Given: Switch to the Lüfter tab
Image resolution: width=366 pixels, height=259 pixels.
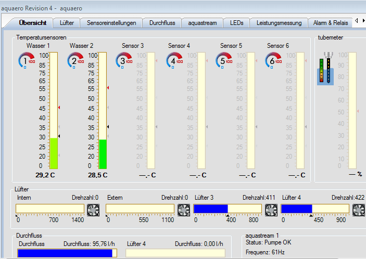Looking at the screenshot, I should click(x=67, y=23).
